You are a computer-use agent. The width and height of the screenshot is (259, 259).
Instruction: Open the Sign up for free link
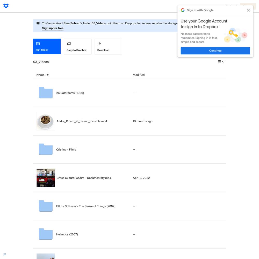pyautogui.click(x=53, y=28)
